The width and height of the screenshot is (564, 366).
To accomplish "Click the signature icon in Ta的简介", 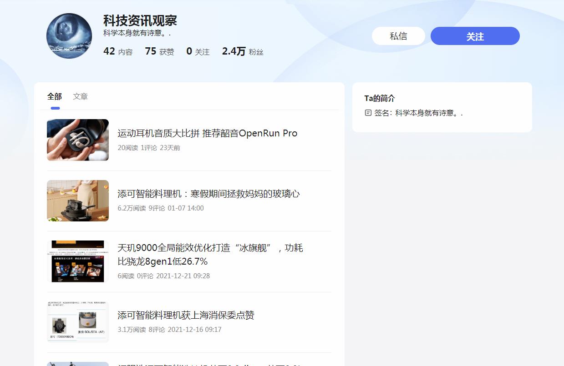I will [x=368, y=113].
